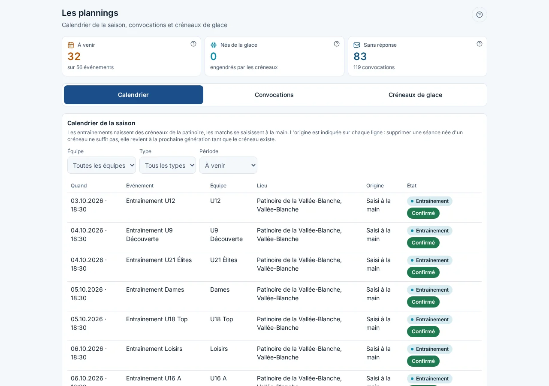Click the Entraînement tag in the U21 Élites row
The width and height of the screenshot is (549, 386).
[430, 260]
